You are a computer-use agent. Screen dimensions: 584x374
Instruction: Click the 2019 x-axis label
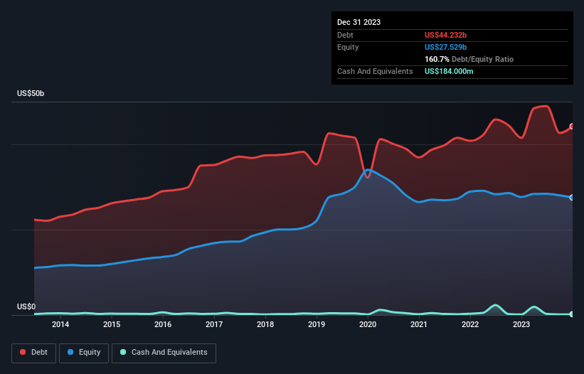pyautogui.click(x=317, y=324)
